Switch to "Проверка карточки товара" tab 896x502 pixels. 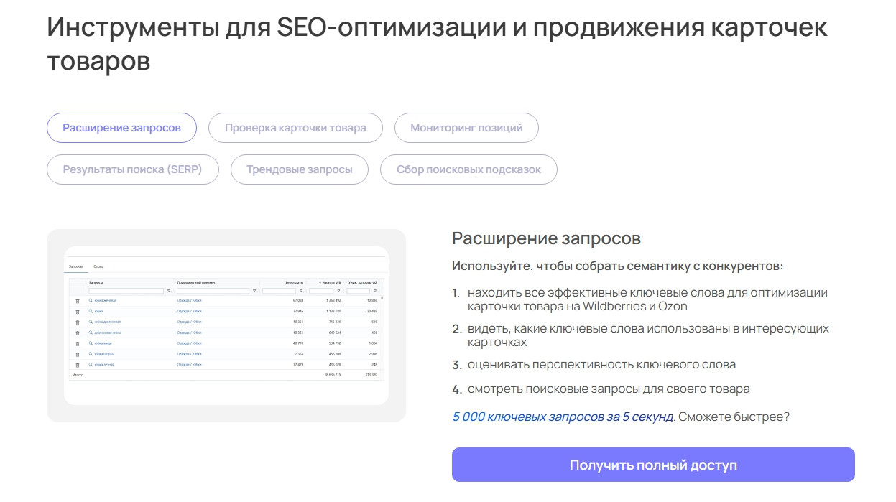pyautogui.click(x=295, y=128)
